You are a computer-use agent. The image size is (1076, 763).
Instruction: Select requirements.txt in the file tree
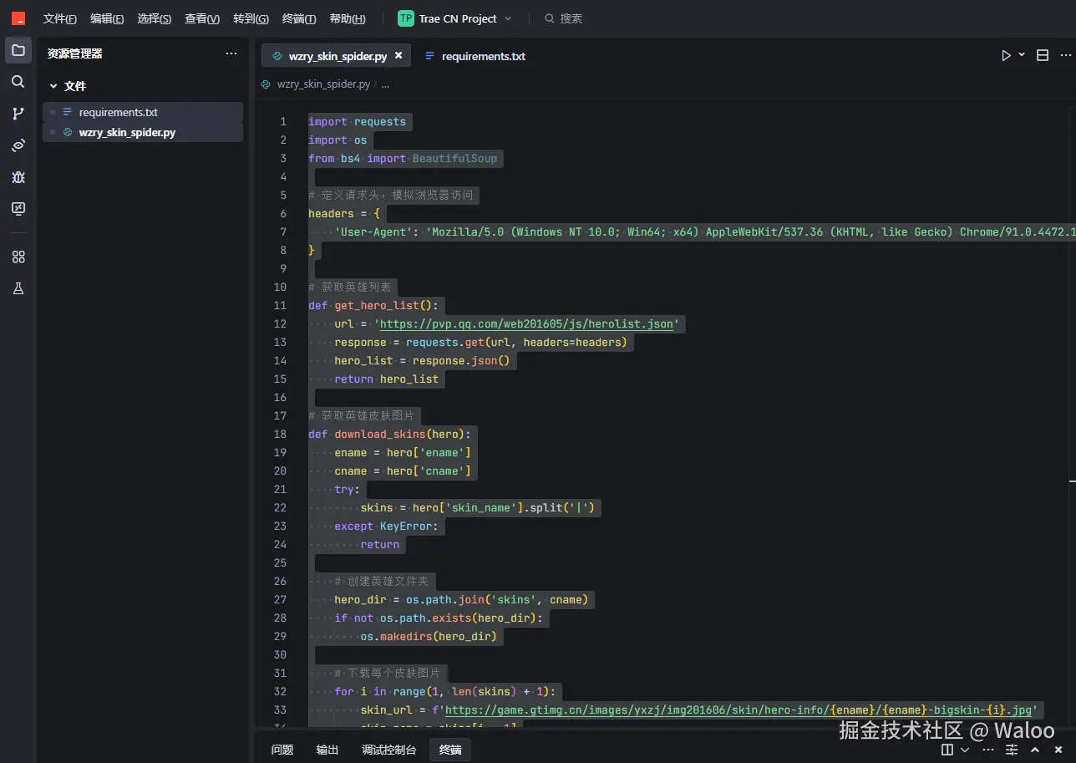tap(118, 112)
